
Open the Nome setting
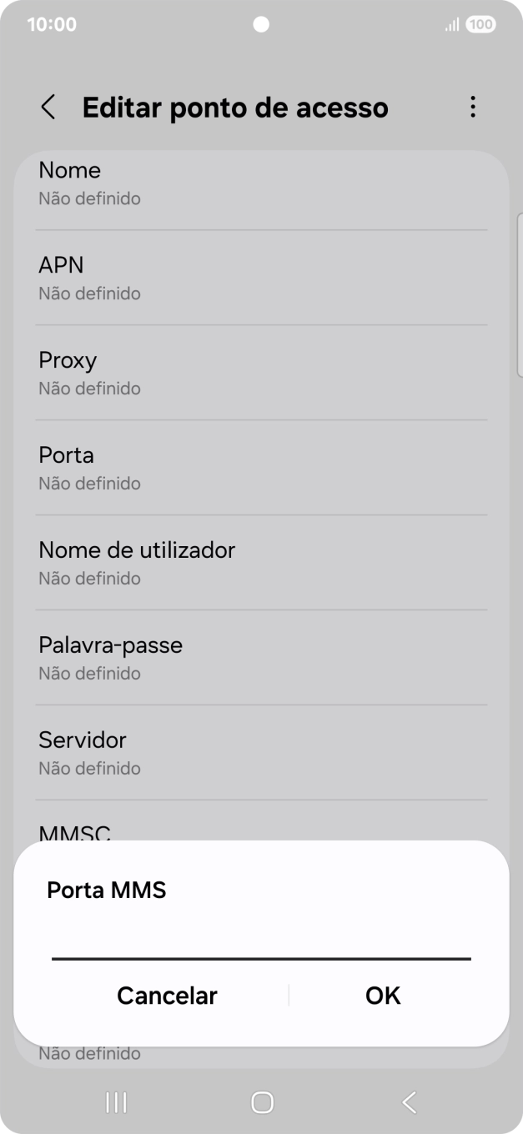261,183
